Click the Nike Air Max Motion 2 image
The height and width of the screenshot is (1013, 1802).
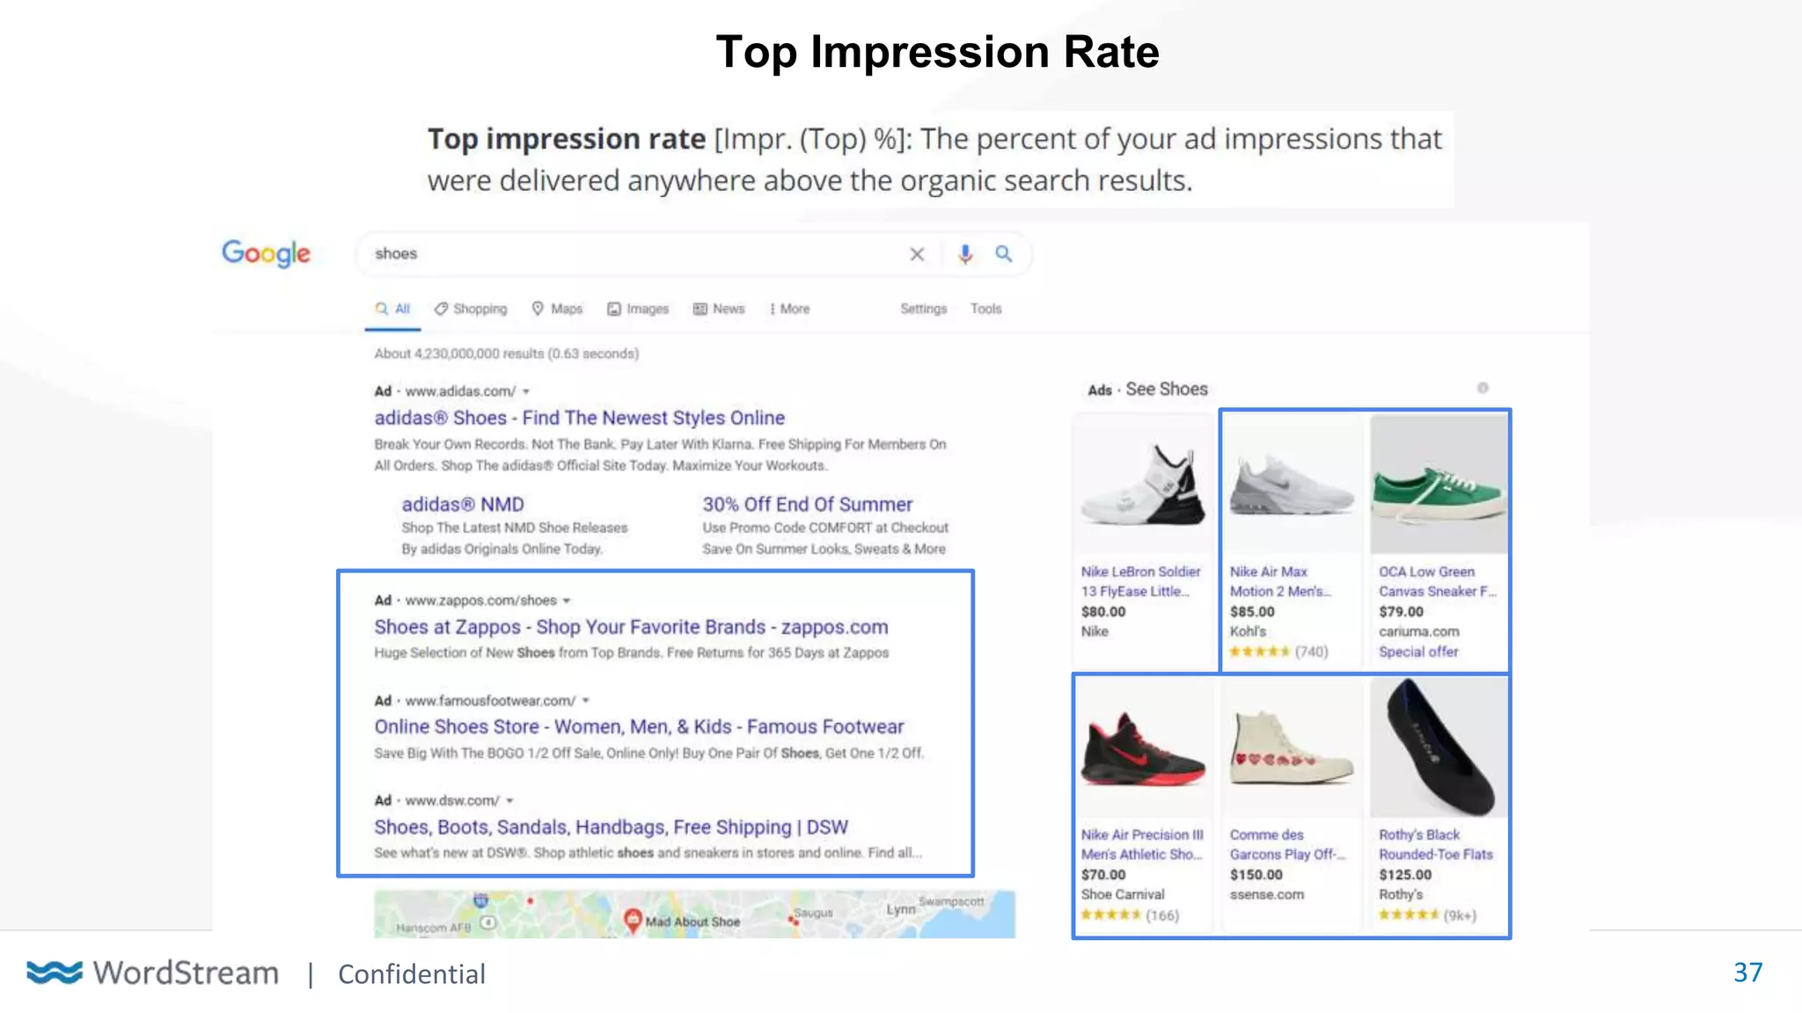(x=1292, y=485)
